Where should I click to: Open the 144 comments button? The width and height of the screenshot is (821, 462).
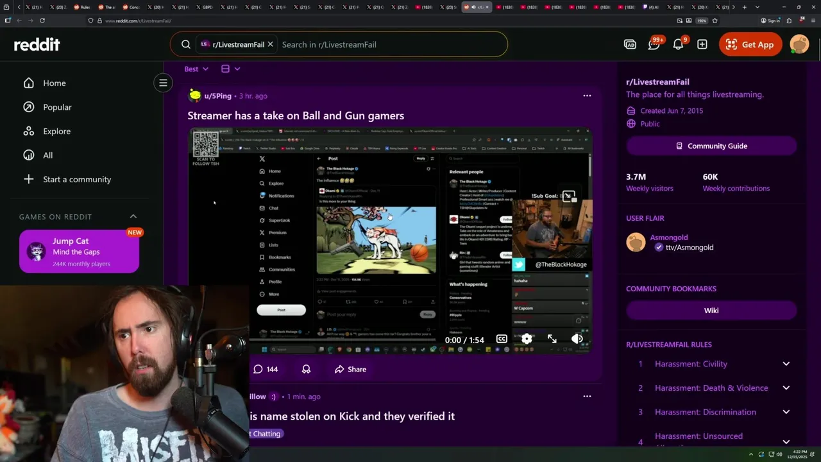(266, 369)
